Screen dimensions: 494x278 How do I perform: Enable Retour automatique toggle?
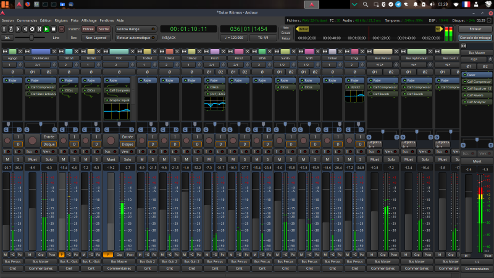[135, 37]
